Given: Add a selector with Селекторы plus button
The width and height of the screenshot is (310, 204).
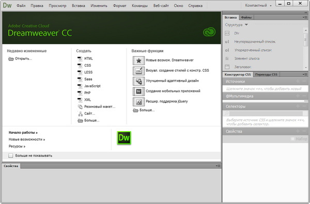Looking at the screenshot, I should pyautogui.click(x=298, y=106).
